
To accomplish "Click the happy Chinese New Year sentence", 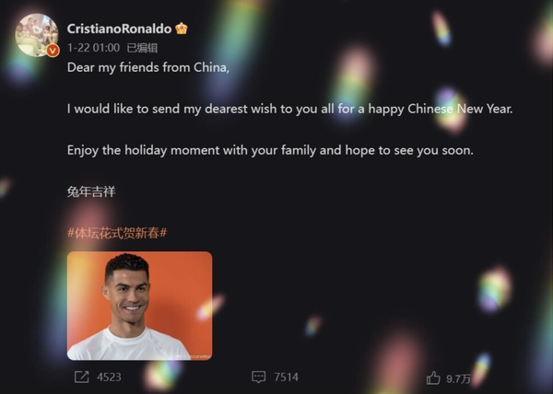I will click(x=289, y=109).
